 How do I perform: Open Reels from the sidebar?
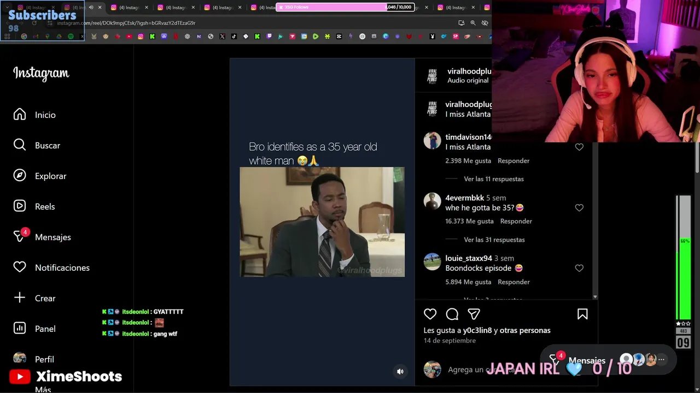(34, 206)
